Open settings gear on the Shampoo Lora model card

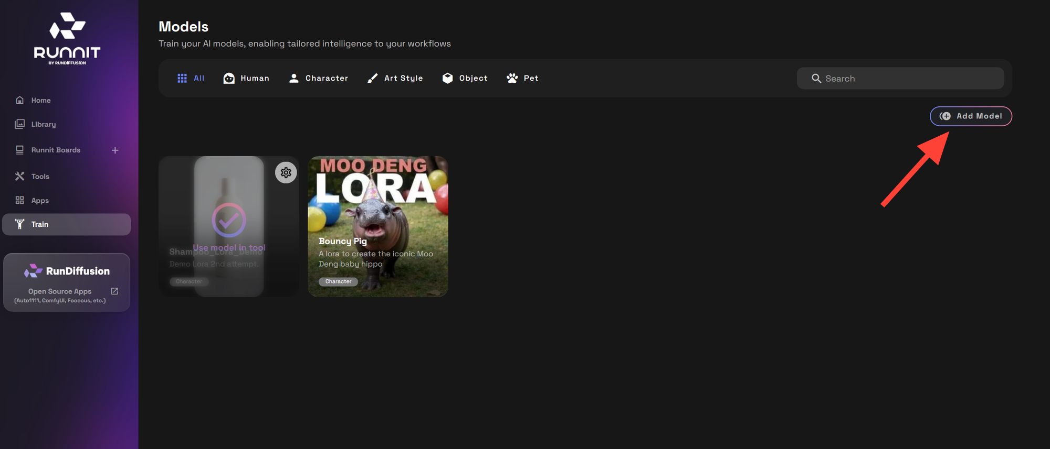(x=286, y=172)
